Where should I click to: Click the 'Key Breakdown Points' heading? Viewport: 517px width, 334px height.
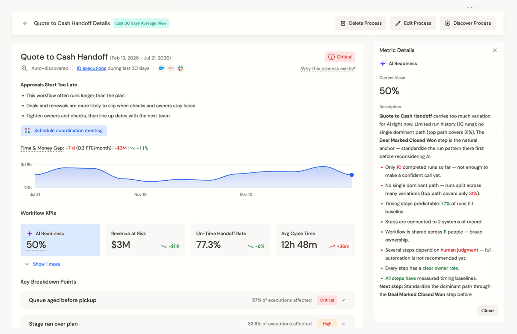click(x=48, y=282)
